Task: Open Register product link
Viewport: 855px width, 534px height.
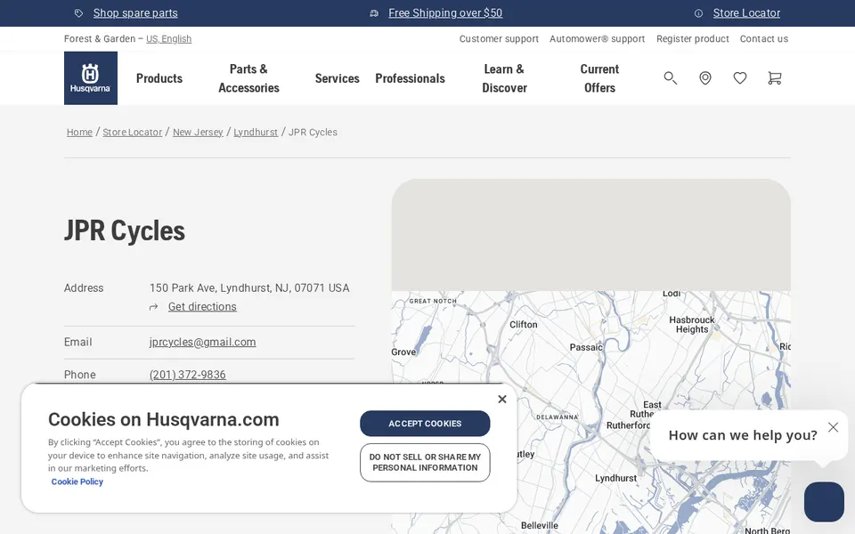Action: click(x=693, y=38)
